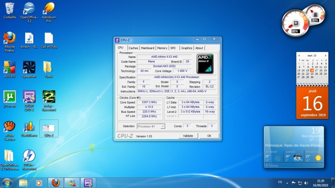335x188 pixels.
Task: Open Windows Media Player taskbar icon
Action: click(x=39, y=183)
